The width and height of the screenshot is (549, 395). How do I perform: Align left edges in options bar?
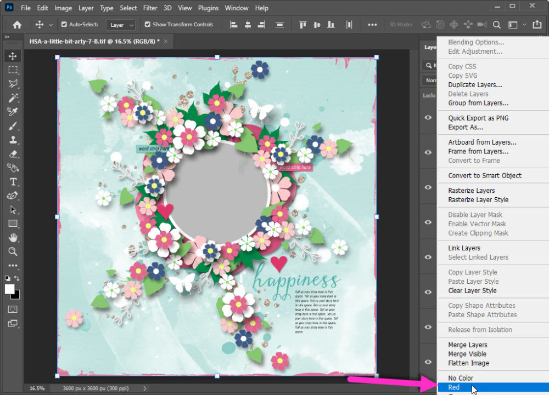pyautogui.click(x=233, y=25)
